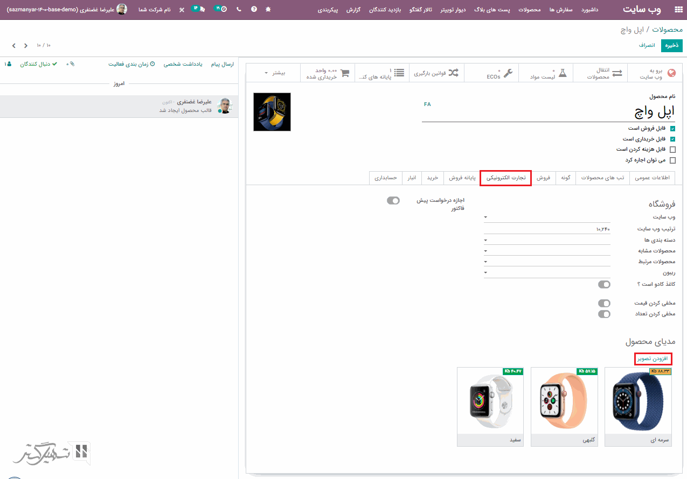
Task: Click the globe Go to Website button
Action: point(655,73)
